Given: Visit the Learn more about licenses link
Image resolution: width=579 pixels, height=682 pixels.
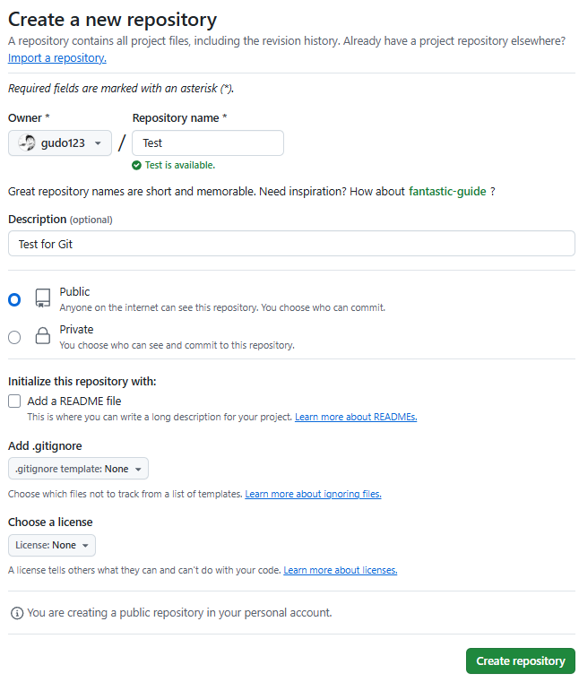Looking at the screenshot, I should click(x=341, y=570).
